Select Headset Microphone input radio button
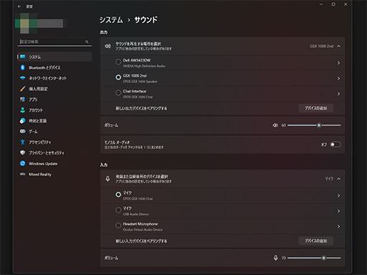This screenshot has width=367, height=275. coord(118,226)
